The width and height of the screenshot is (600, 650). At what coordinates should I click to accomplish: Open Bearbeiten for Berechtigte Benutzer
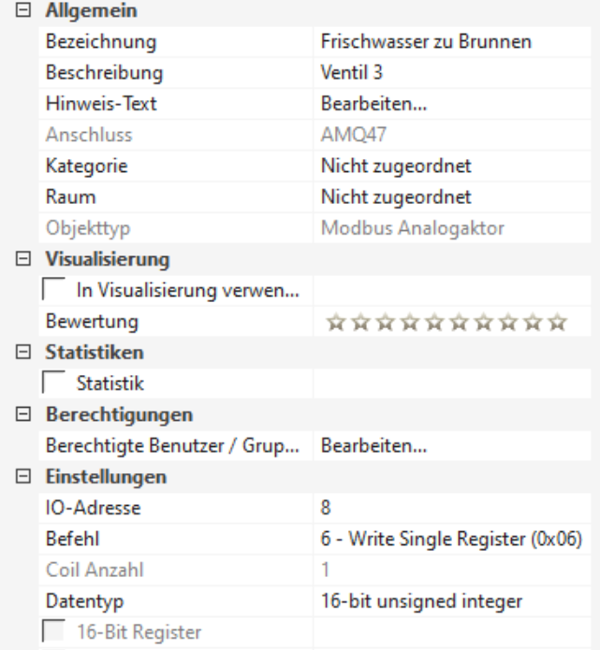374,446
